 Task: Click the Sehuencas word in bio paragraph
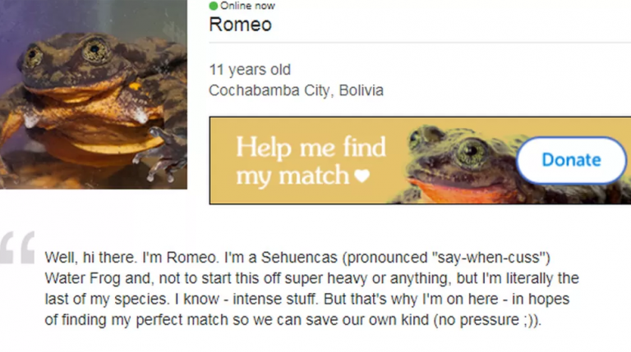click(x=299, y=258)
